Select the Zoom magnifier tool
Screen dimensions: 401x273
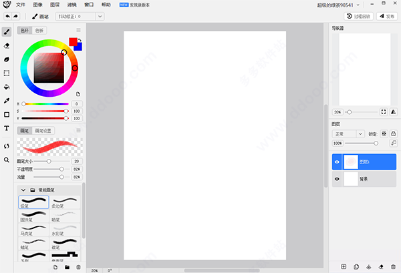[x=7, y=160]
